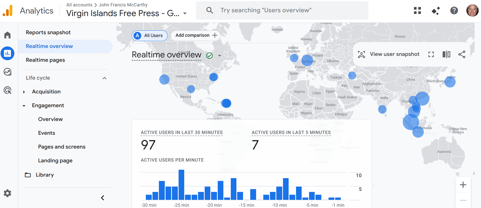Image resolution: width=481 pixels, height=208 pixels.
Task: Open the Home icon in sidebar
Action: (x=7, y=35)
